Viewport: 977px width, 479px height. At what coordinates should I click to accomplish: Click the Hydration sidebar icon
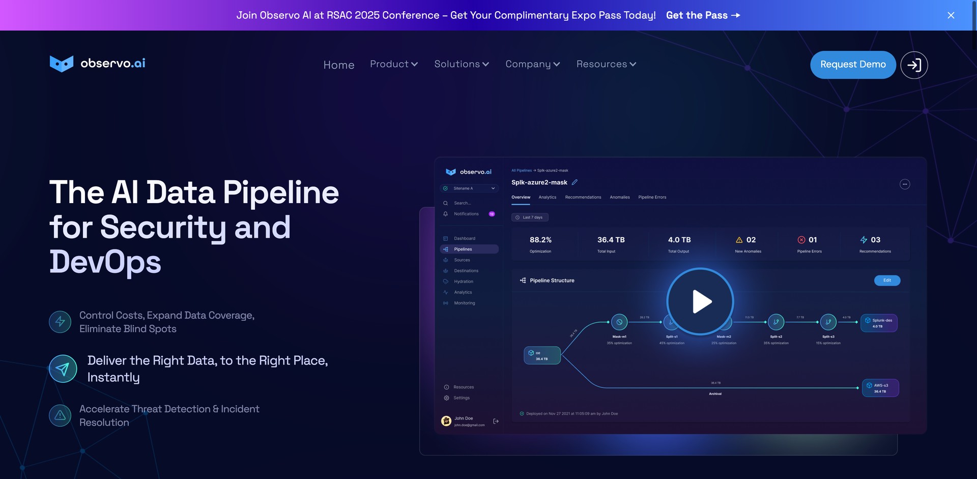click(445, 281)
